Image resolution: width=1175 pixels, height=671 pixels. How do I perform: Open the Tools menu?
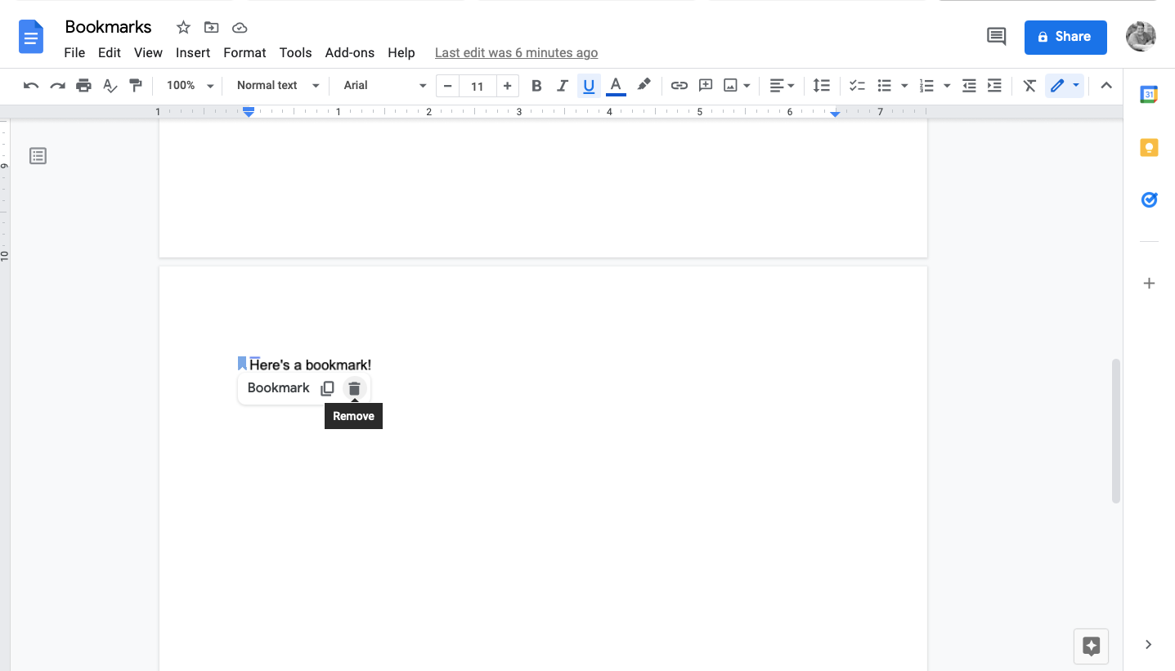pos(295,52)
